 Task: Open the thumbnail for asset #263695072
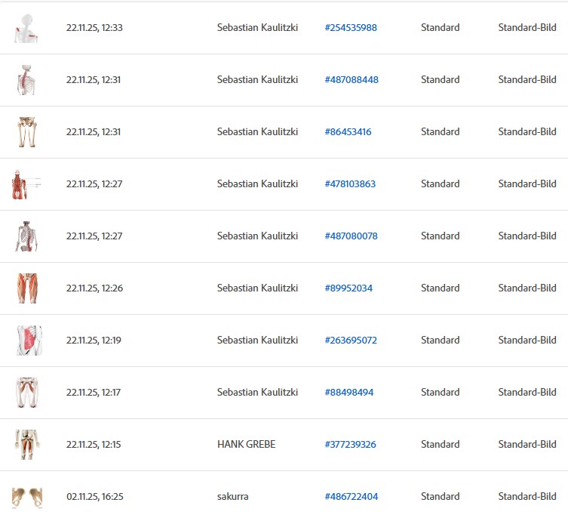(29, 341)
